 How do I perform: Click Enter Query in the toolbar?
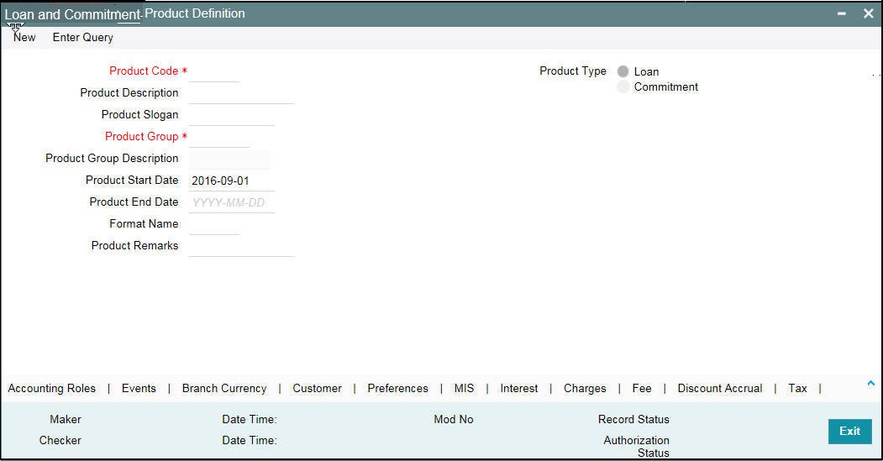83,38
